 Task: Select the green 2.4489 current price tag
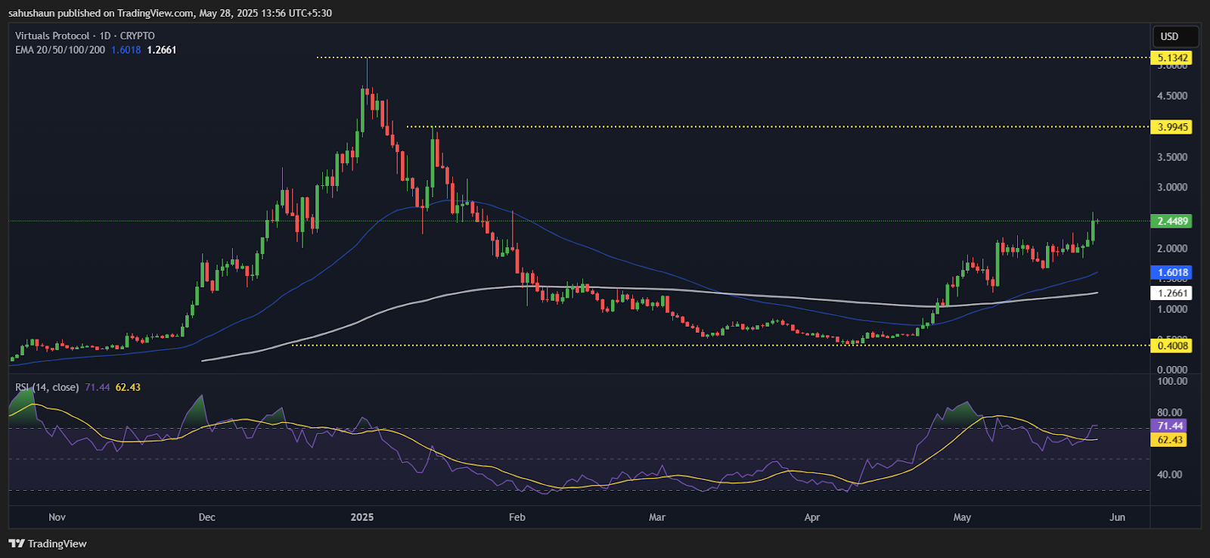pyautogui.click(x=1171, y=222)
